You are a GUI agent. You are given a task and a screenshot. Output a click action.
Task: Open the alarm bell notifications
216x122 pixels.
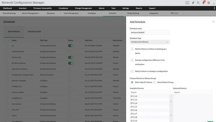coord(204,2)
